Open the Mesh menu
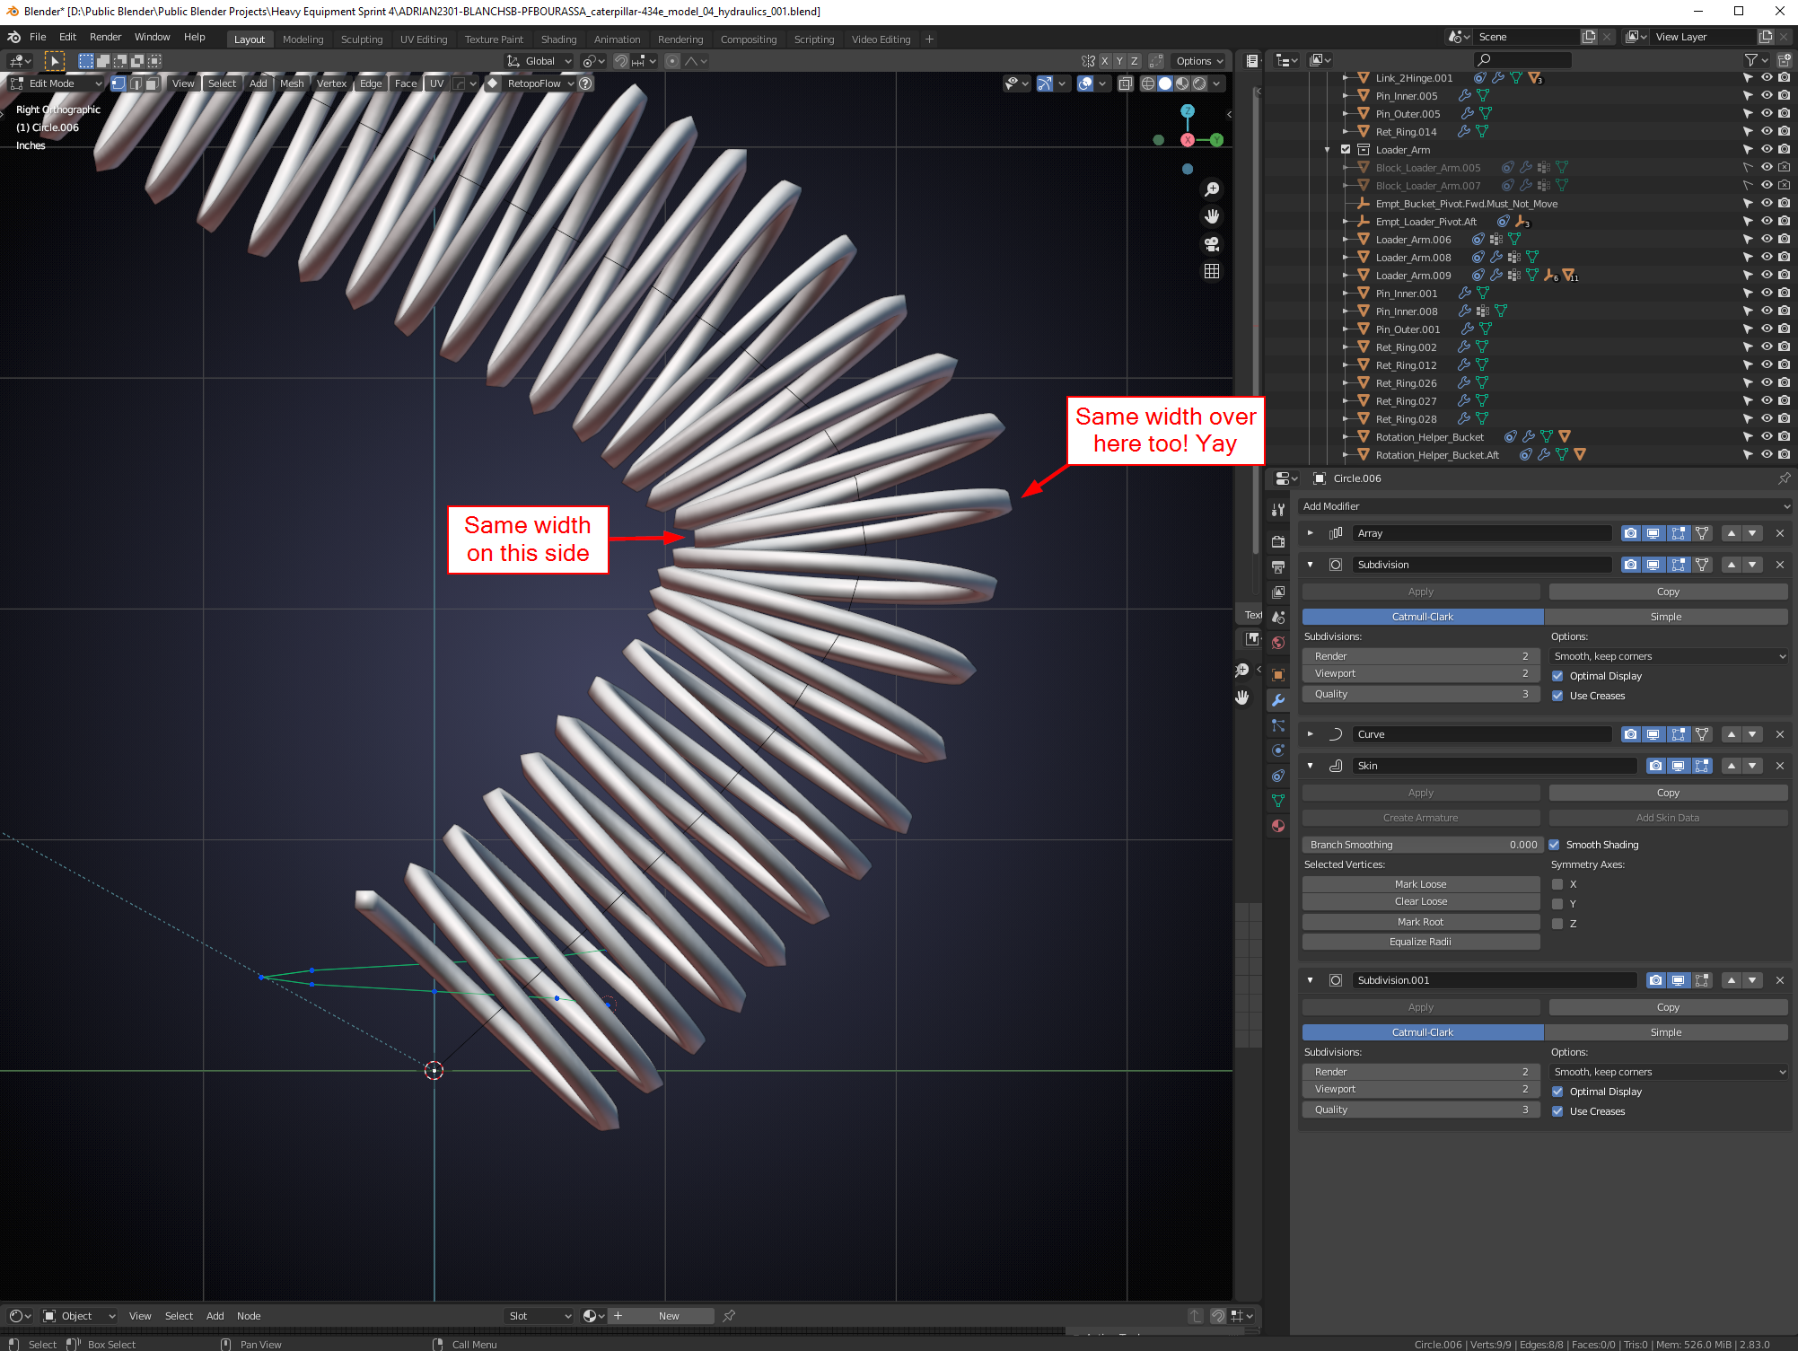The height and width of the screenshot is (1351, 1798). tap(292, 83)
